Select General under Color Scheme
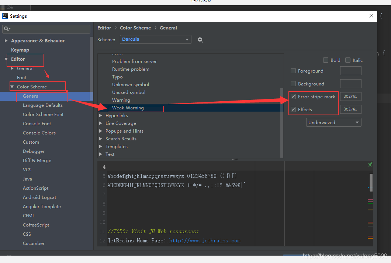 (x=31, y=96)
